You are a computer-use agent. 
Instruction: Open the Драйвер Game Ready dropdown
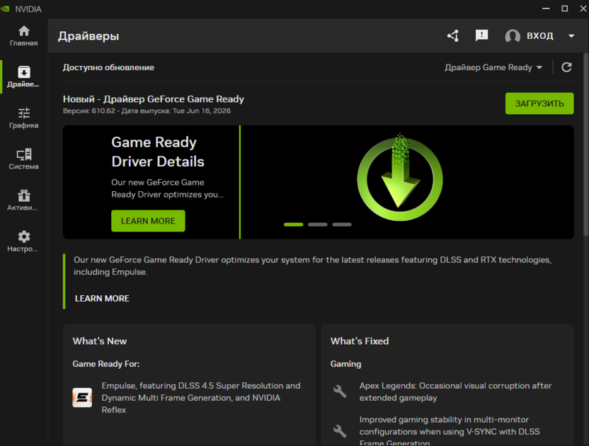[493, 67]
